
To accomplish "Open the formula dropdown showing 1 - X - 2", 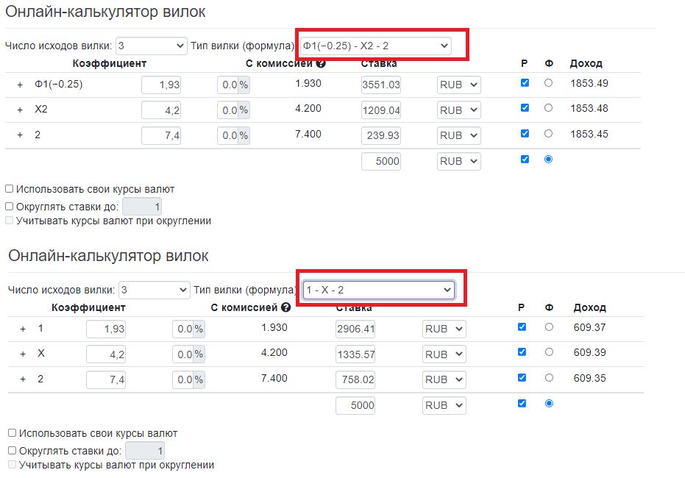I will [378, 290].
